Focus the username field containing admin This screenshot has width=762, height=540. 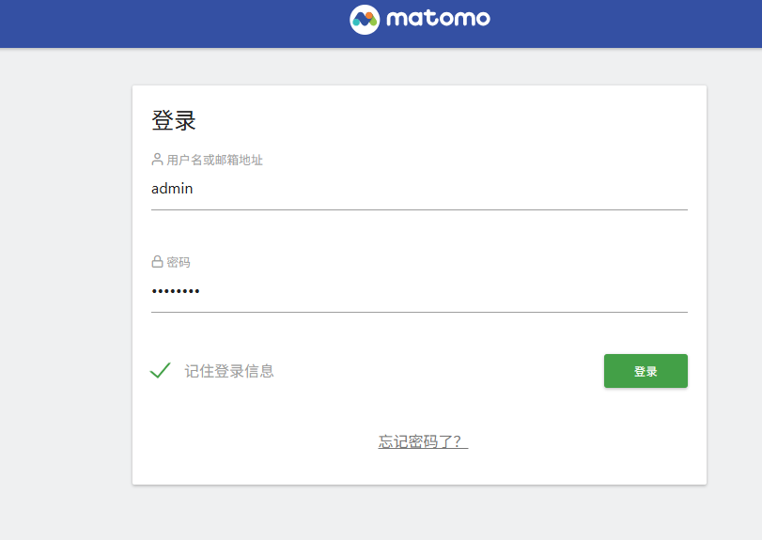pyautogui.click(x=419, y=189)
